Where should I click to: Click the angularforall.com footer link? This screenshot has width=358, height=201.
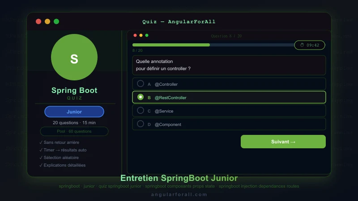[179, 194]
